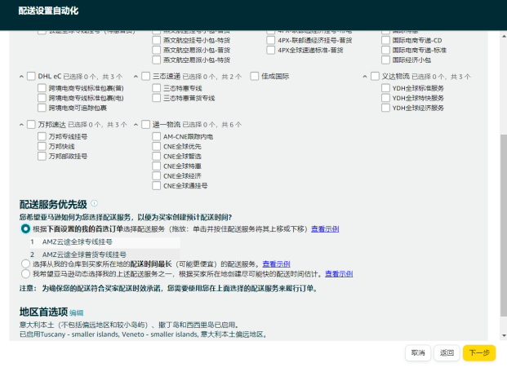The image size is (507, 372).
Task: Select radio: 根据下面设置的我的首选订单
Action: tap(25, 228)
